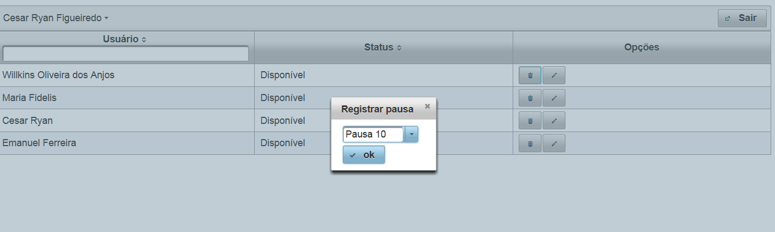The height and width of the screenshot is (232, 775).
Task: Click trash icon for Maria Fidelis
Action: (x=530, y=98)
